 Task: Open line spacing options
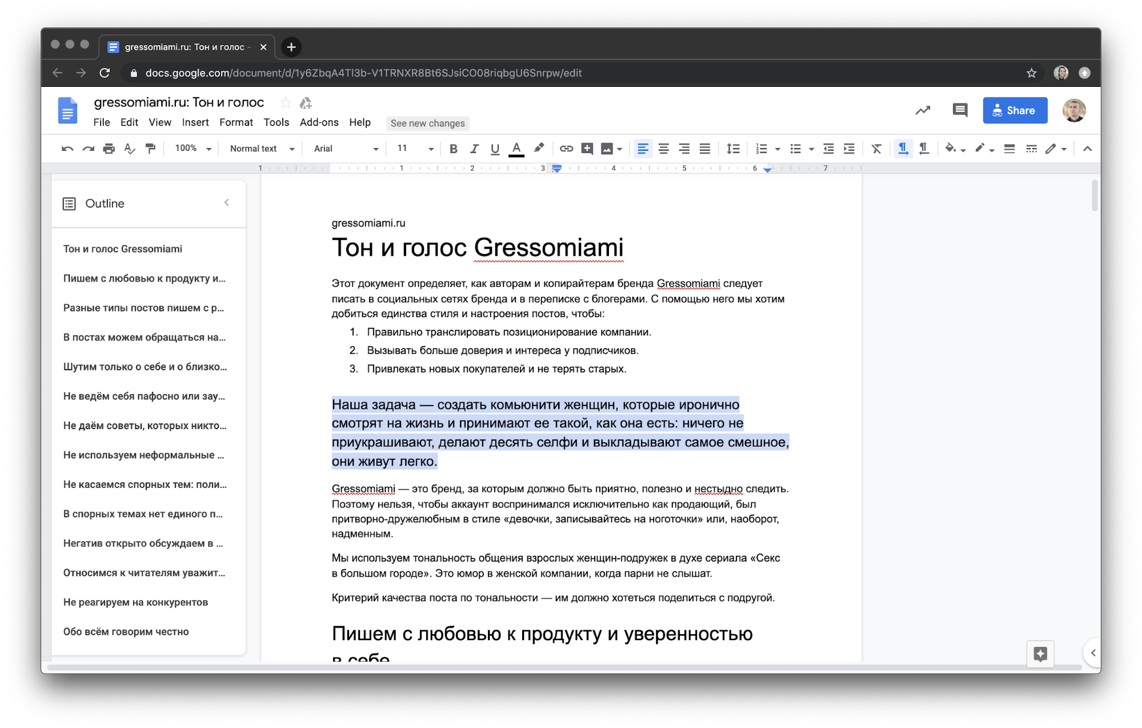coord(733,149)
